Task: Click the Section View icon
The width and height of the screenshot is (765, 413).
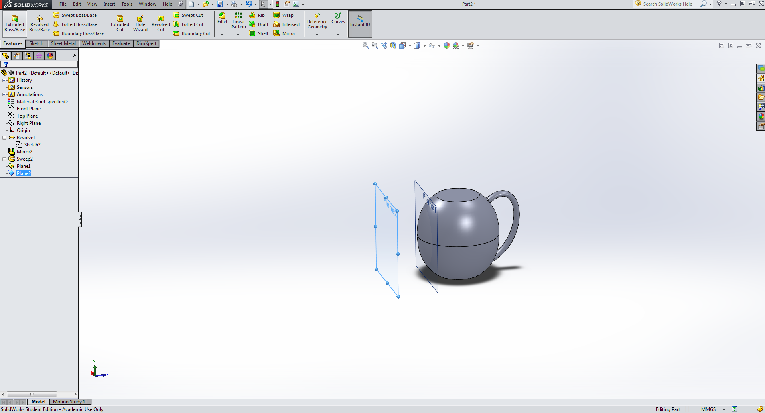Action: [x=393, y=46]
